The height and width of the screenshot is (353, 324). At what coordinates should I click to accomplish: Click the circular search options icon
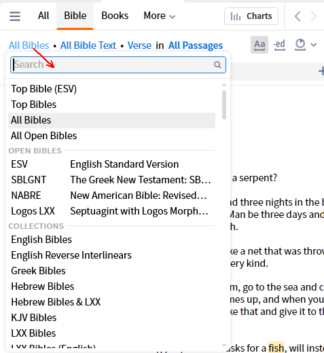coord(300,45)
